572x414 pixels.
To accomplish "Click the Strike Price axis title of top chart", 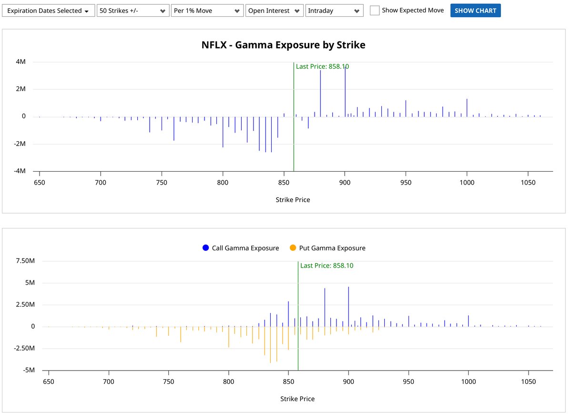I will 293,200.
